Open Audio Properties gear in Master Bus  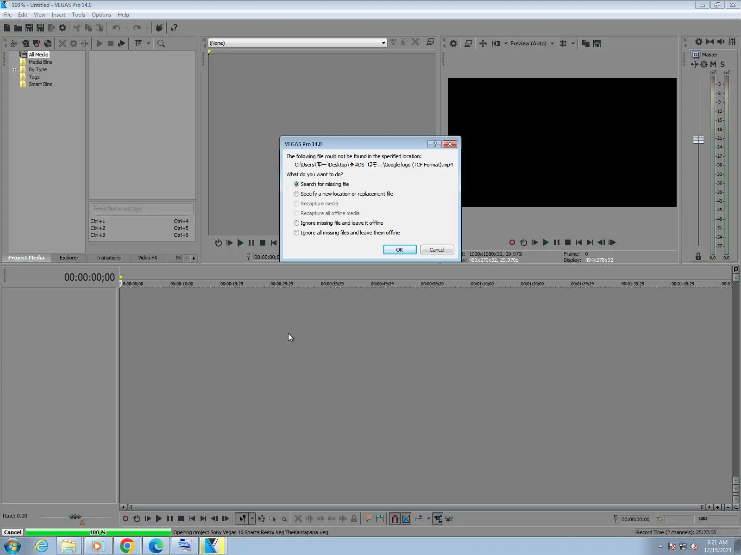point(699,42)
